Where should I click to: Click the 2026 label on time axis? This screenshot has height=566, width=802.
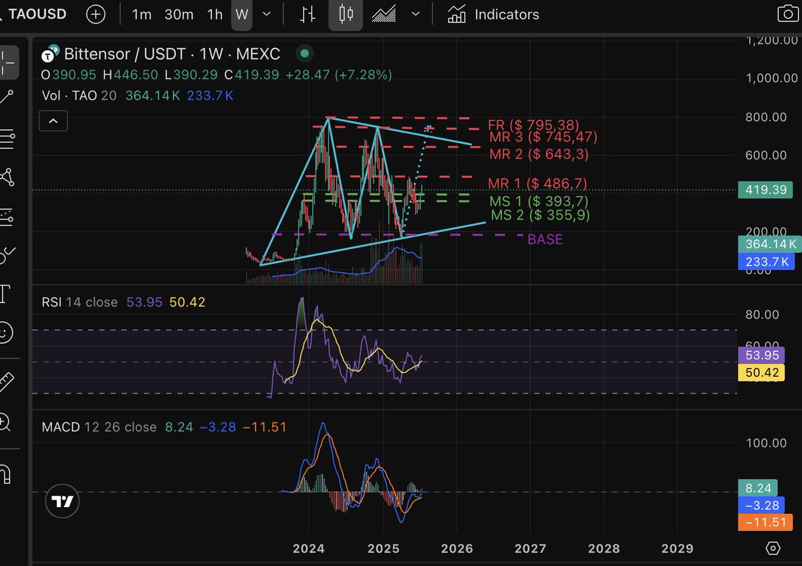coord(457,549)
